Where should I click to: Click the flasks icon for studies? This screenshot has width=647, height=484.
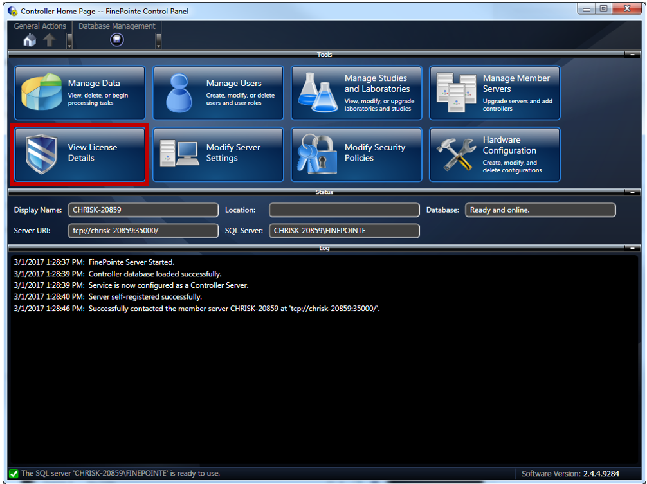[x=317, y=93]
